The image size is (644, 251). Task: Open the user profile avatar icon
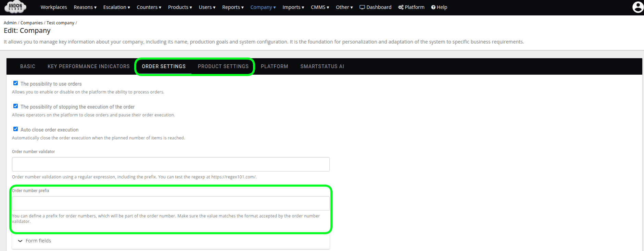click(637, 7)
